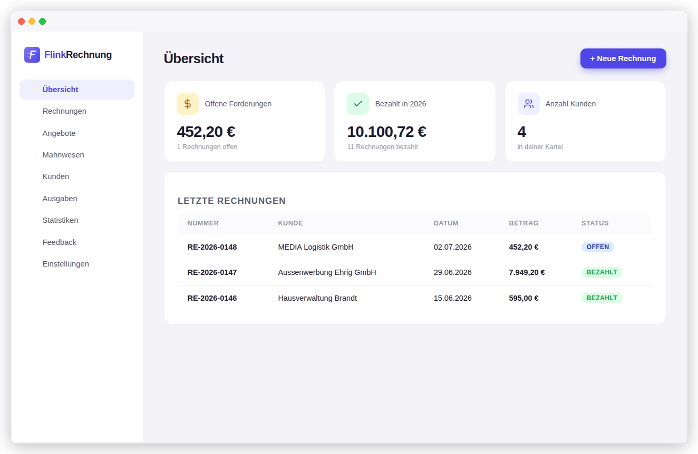This screenshot has width=698, height=454.
Task: Close the window with the red button
Action: (21, 22)
